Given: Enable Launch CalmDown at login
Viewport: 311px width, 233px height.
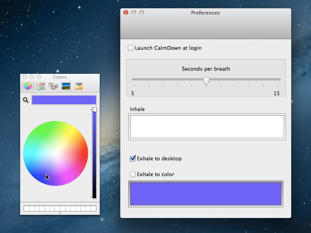Looking at the screenshot, I should (x=131, y=48).
